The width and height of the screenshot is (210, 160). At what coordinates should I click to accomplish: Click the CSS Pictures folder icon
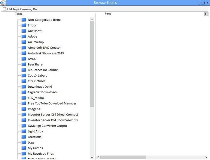click(x=24, y=81)
